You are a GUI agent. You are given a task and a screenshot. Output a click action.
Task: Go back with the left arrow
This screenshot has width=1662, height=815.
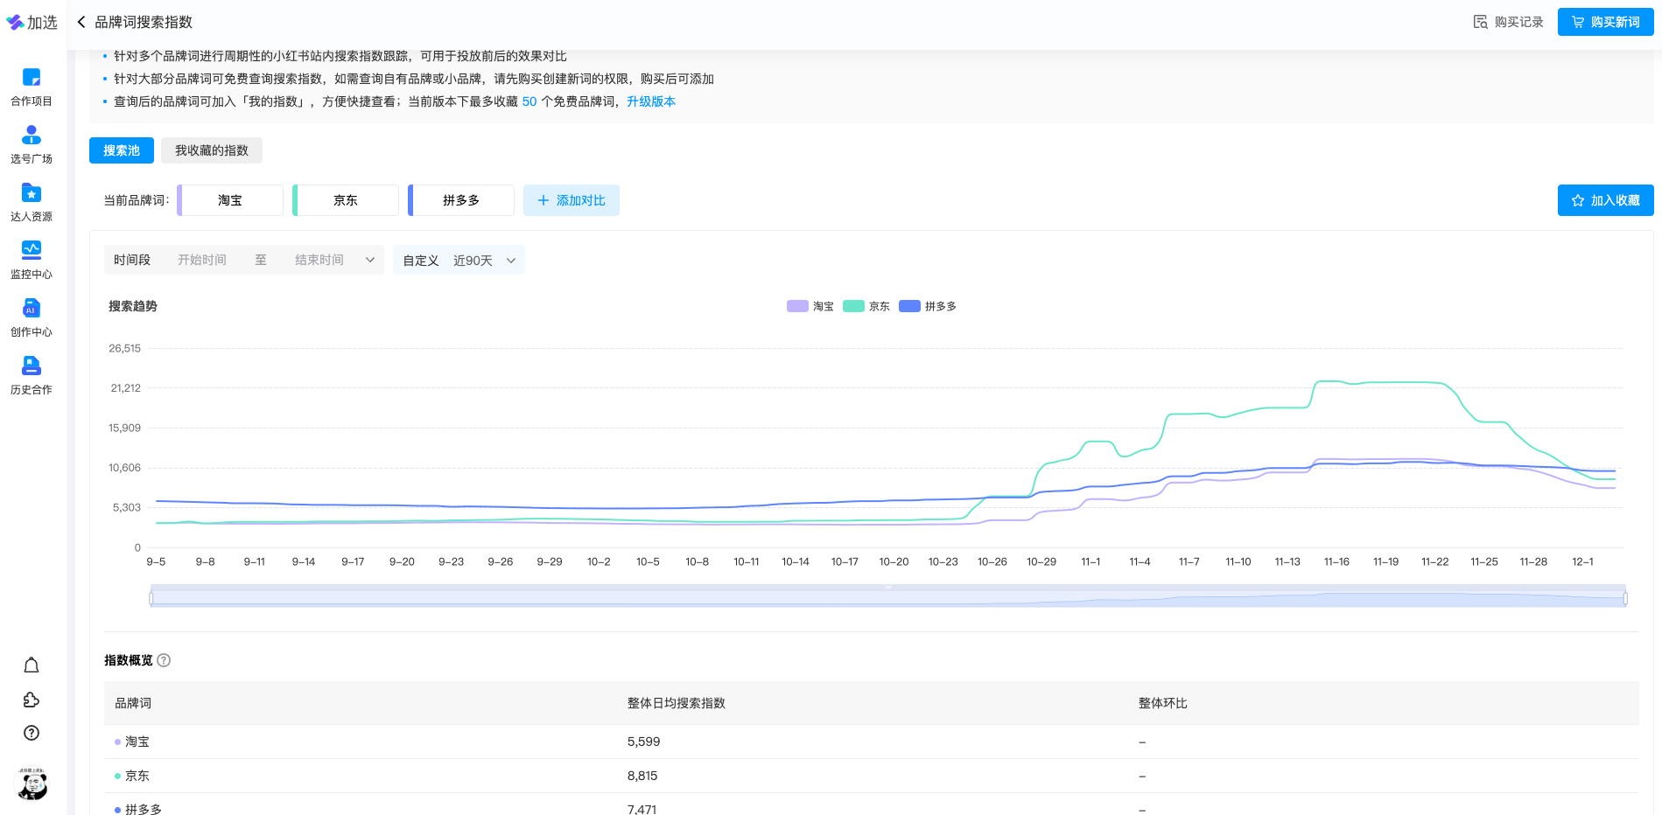[x=81, y=22]
